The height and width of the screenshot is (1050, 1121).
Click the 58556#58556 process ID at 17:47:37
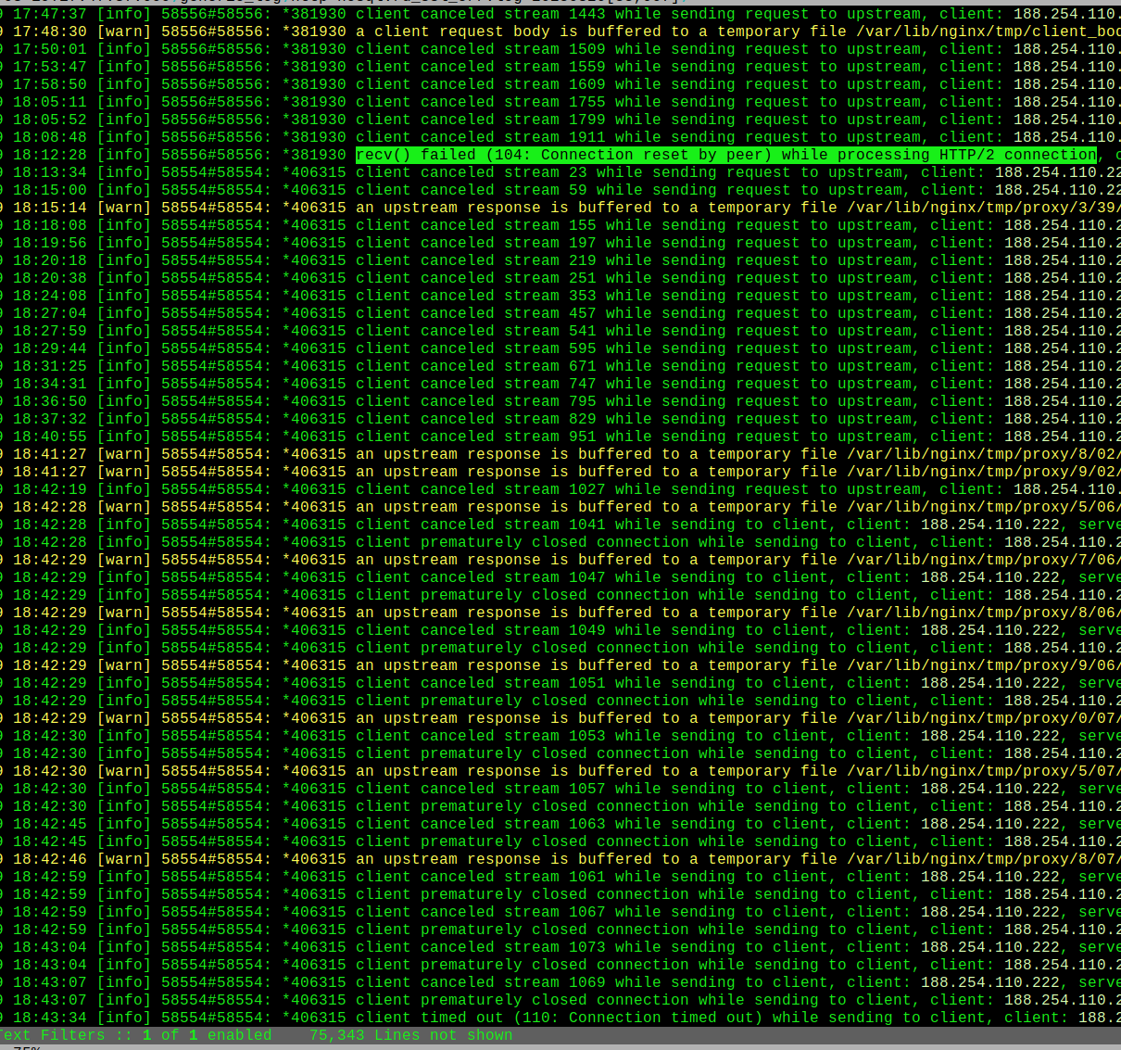(x=216, y=14)
